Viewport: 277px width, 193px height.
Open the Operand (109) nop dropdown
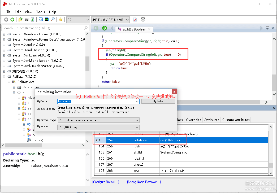[137, 127]
